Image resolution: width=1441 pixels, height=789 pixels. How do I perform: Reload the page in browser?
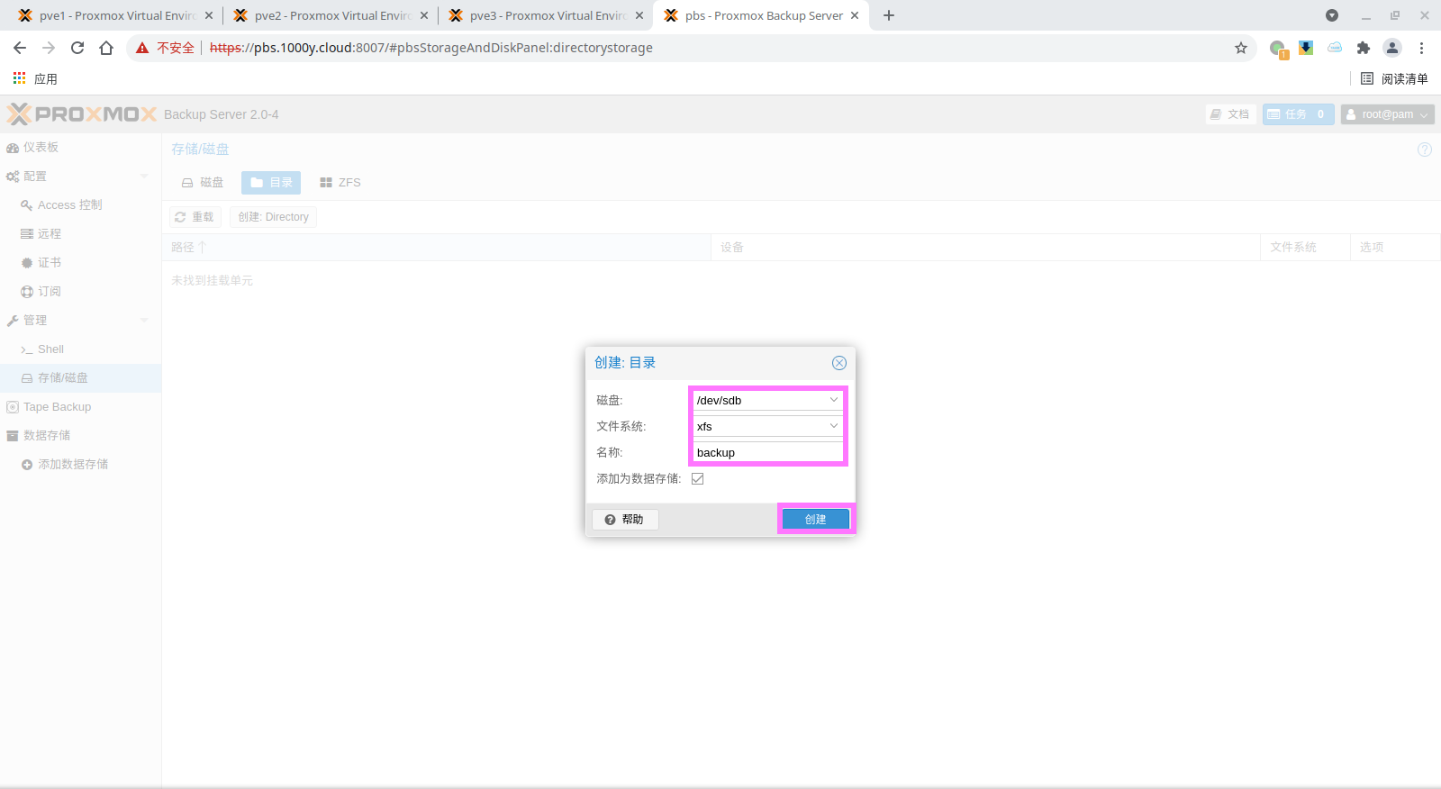coord(77,48)
